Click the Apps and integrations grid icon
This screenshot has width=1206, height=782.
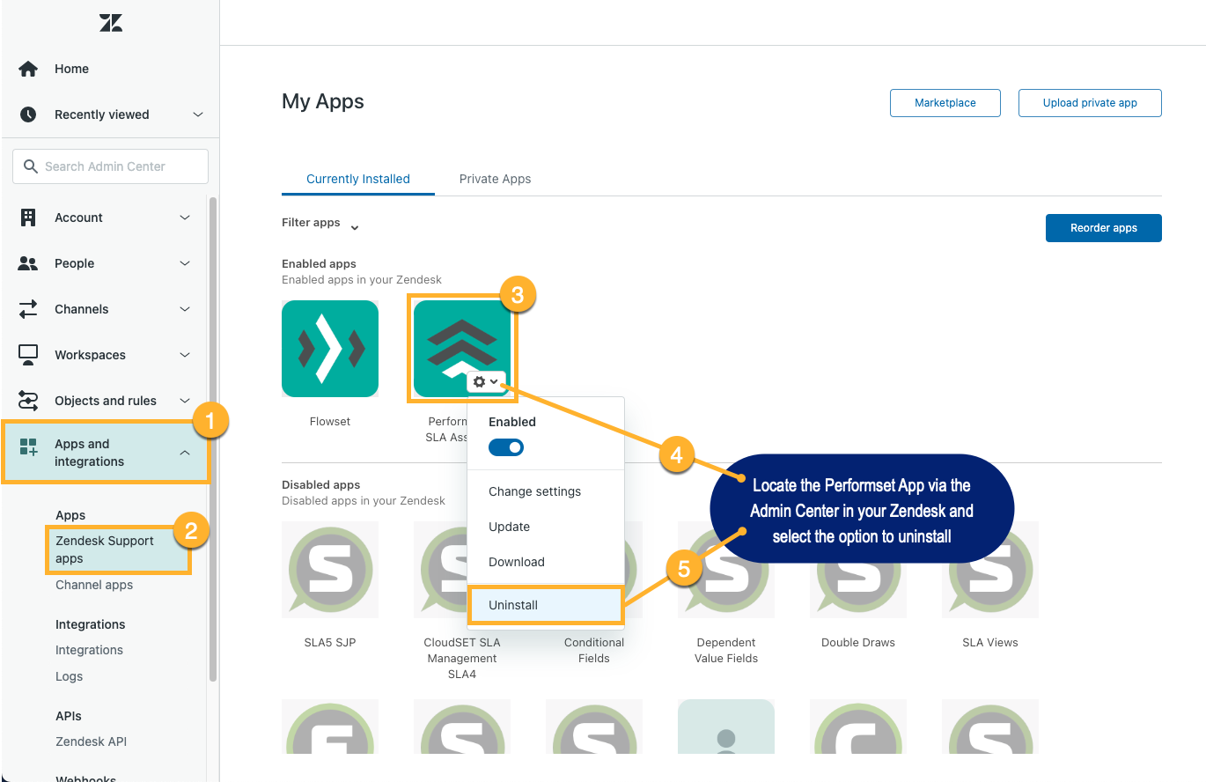(x=28, y=447)
